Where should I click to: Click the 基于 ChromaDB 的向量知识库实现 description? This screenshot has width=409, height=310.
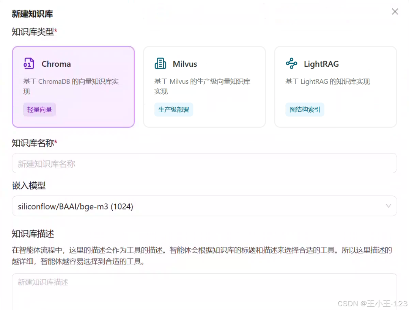[x=71, y=86]
